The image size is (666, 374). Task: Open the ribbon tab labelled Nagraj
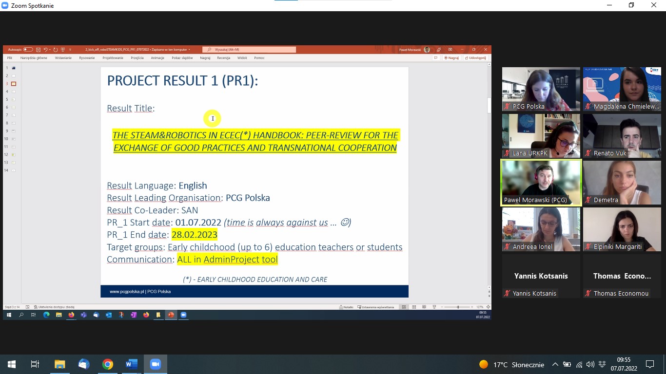click(205, 57)
